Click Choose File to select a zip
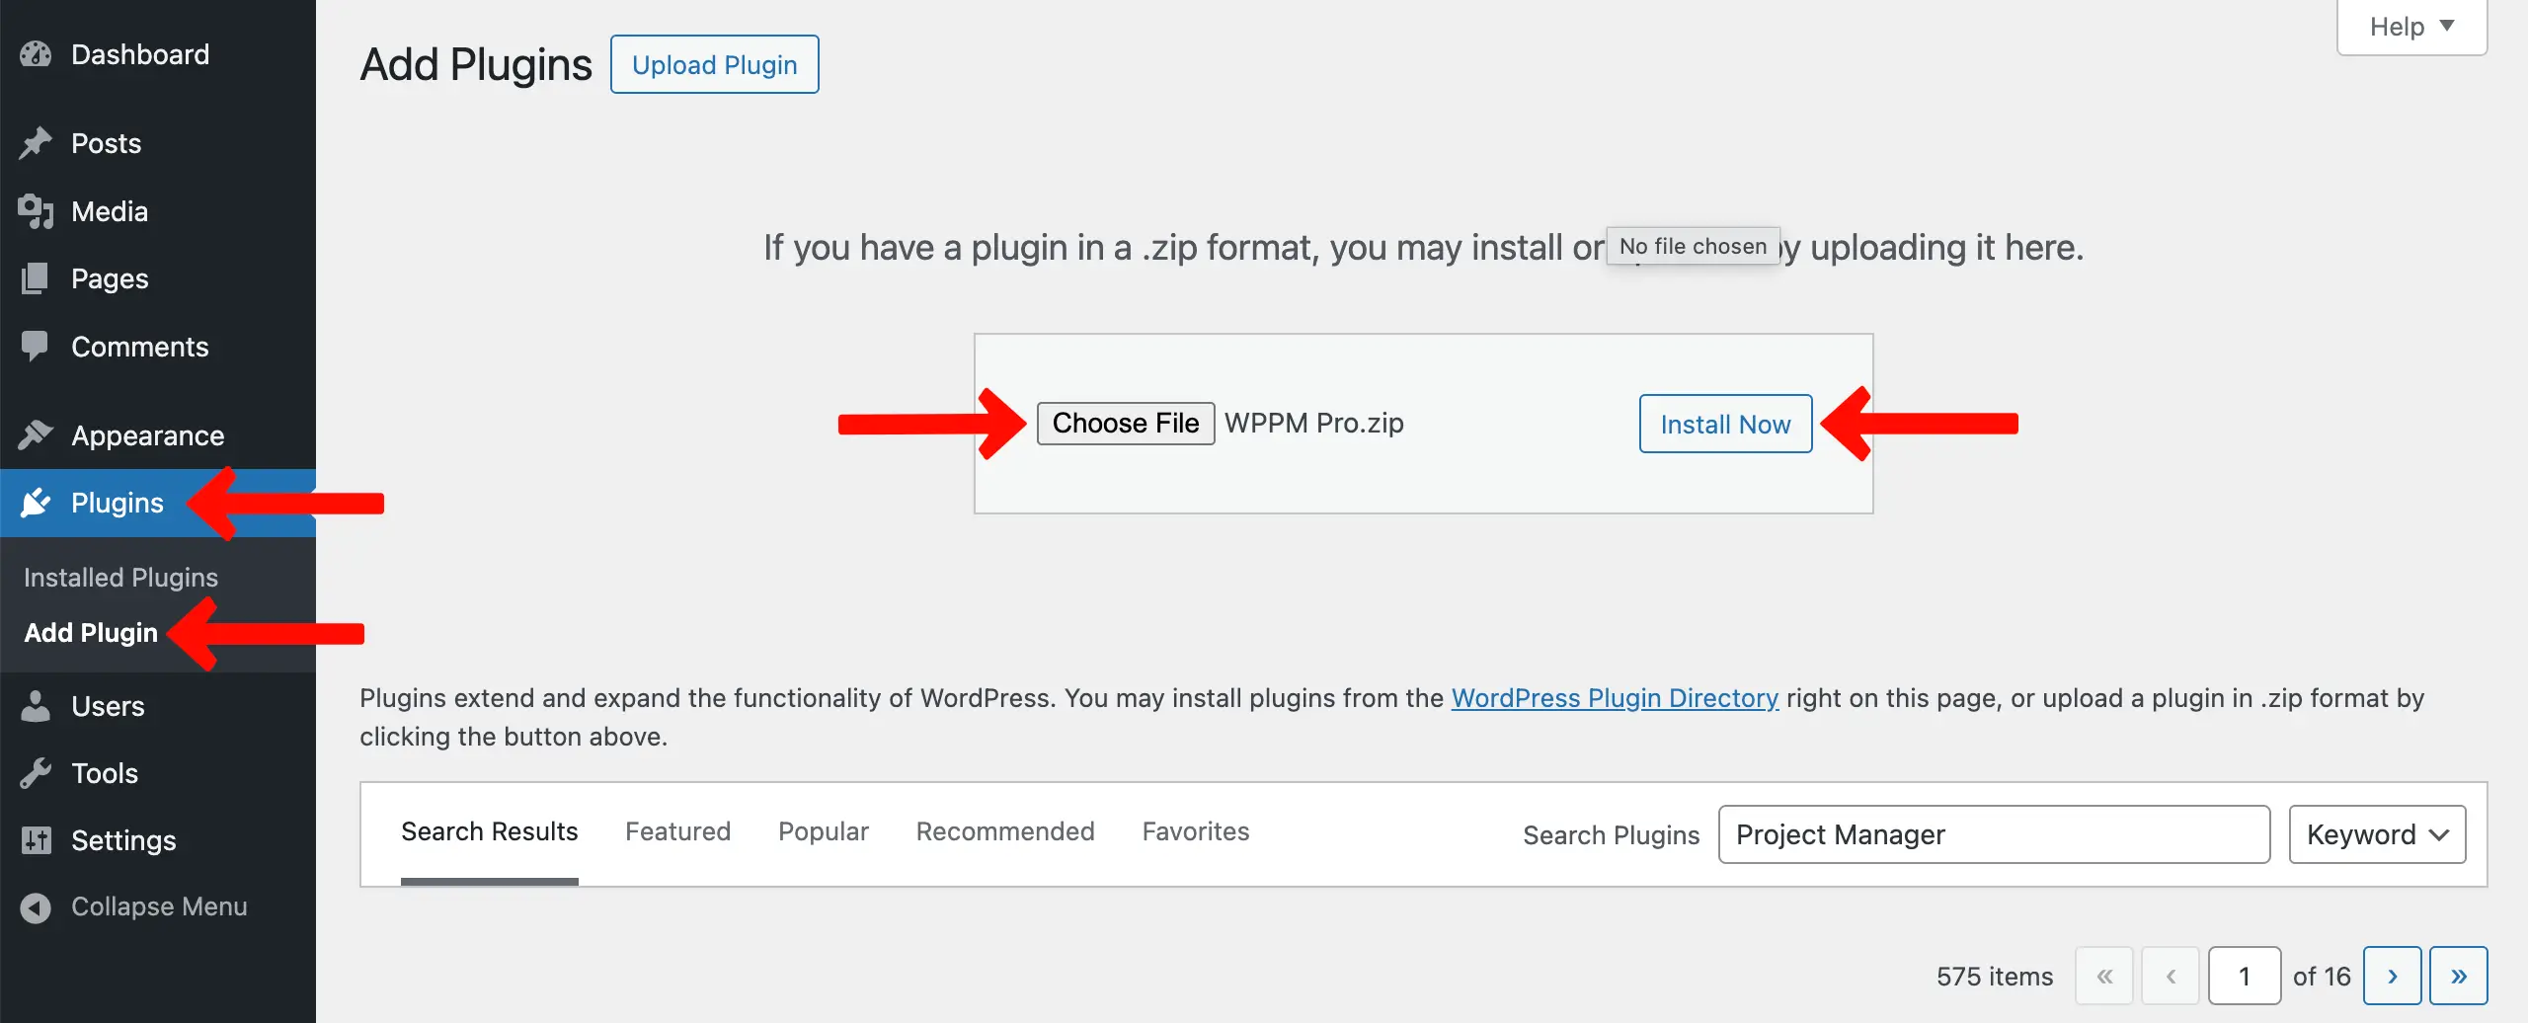The width and height of the screenshot is (2528, 1023). click(x=1126, y=423)
